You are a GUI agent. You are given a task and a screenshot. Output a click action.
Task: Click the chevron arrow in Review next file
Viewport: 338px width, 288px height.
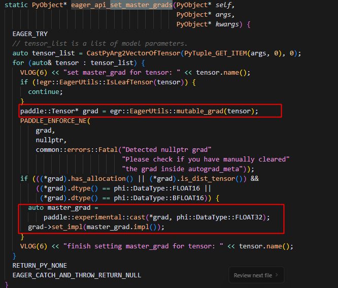point(277,275)
